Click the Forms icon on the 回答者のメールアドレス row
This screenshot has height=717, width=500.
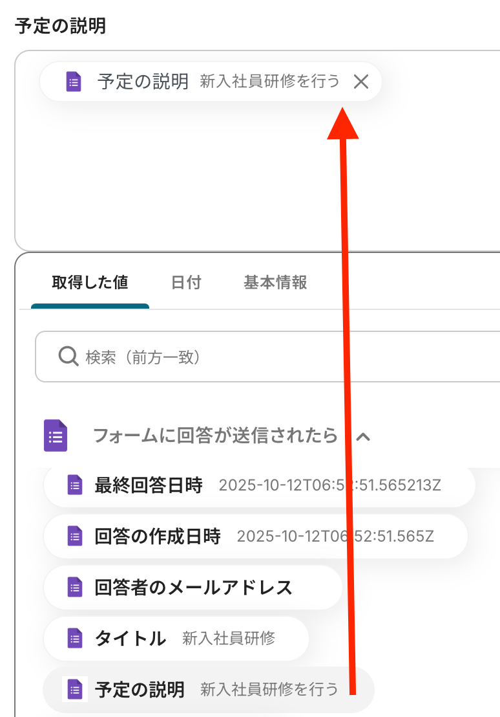coord(75,588)
